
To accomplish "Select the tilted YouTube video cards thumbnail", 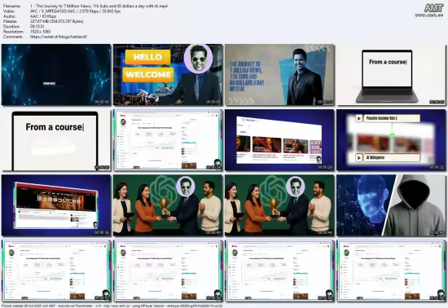I will [279, 140].
